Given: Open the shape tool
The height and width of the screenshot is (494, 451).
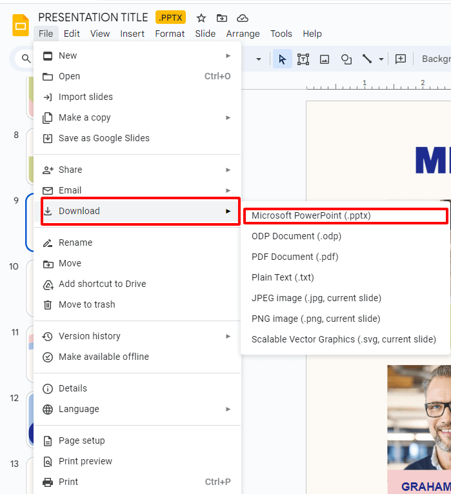Looking at the screenshot, I should (346, 59).
